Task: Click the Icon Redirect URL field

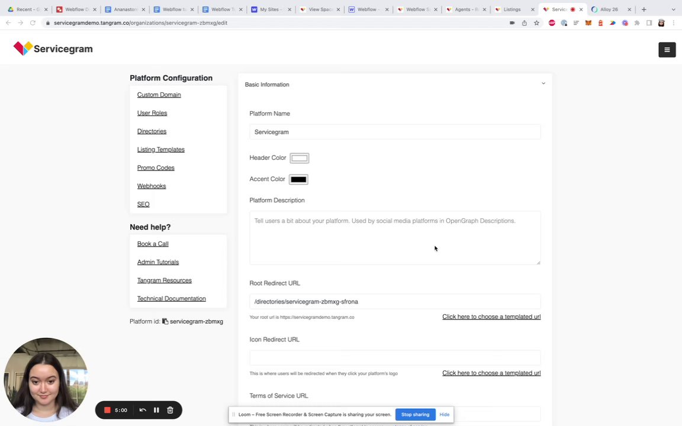Action: coord(395,358)
